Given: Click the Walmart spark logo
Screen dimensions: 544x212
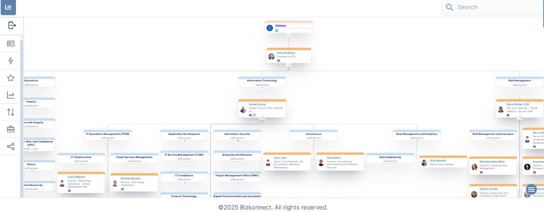Looking at the screenshot, I should point(270,28).
